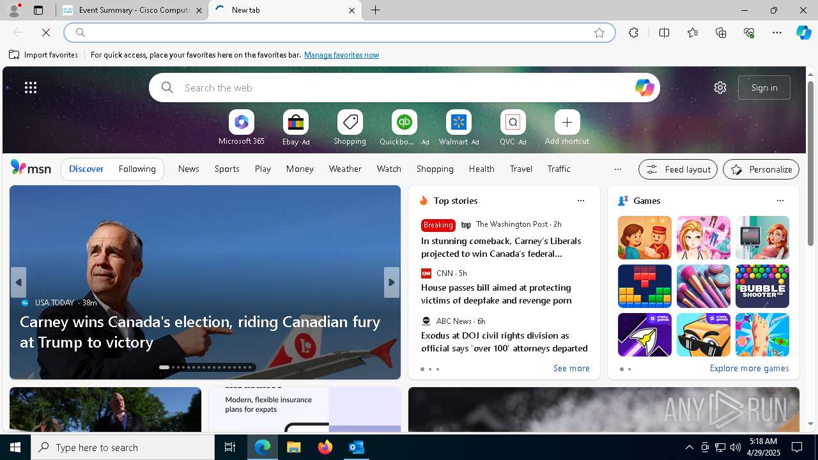Image resolution: width=818 pixels, height=460 pixels.
Task: Open the block puzzle game tile
Action: (644, 286)
